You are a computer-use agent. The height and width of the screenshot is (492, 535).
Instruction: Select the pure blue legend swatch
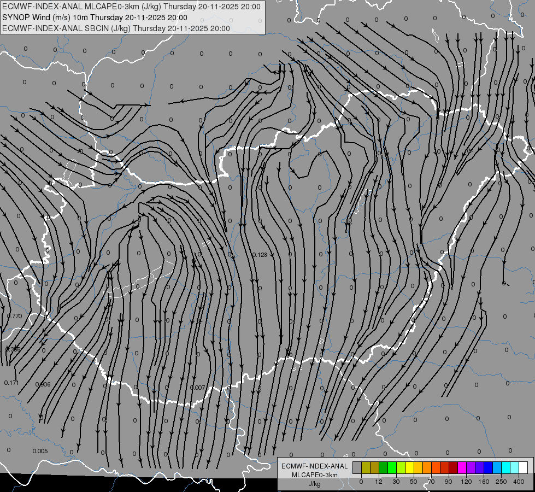(x=489, y=467)
